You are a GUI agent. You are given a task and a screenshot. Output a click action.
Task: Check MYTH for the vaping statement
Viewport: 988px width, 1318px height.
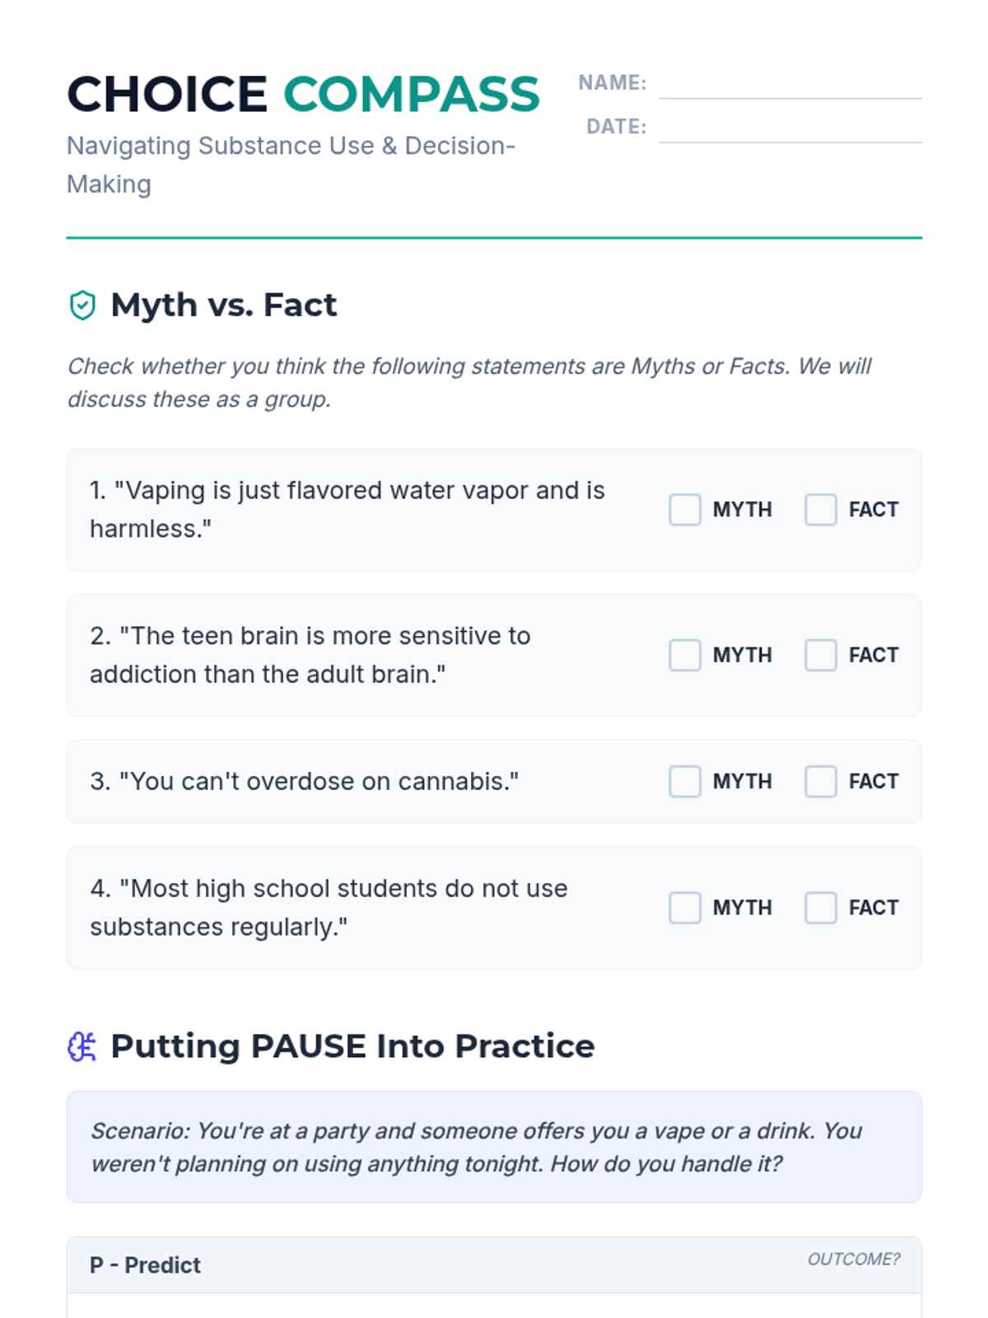[x=684, y=510]
